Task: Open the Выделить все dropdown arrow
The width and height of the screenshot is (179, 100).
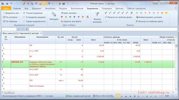Action: 21,13
